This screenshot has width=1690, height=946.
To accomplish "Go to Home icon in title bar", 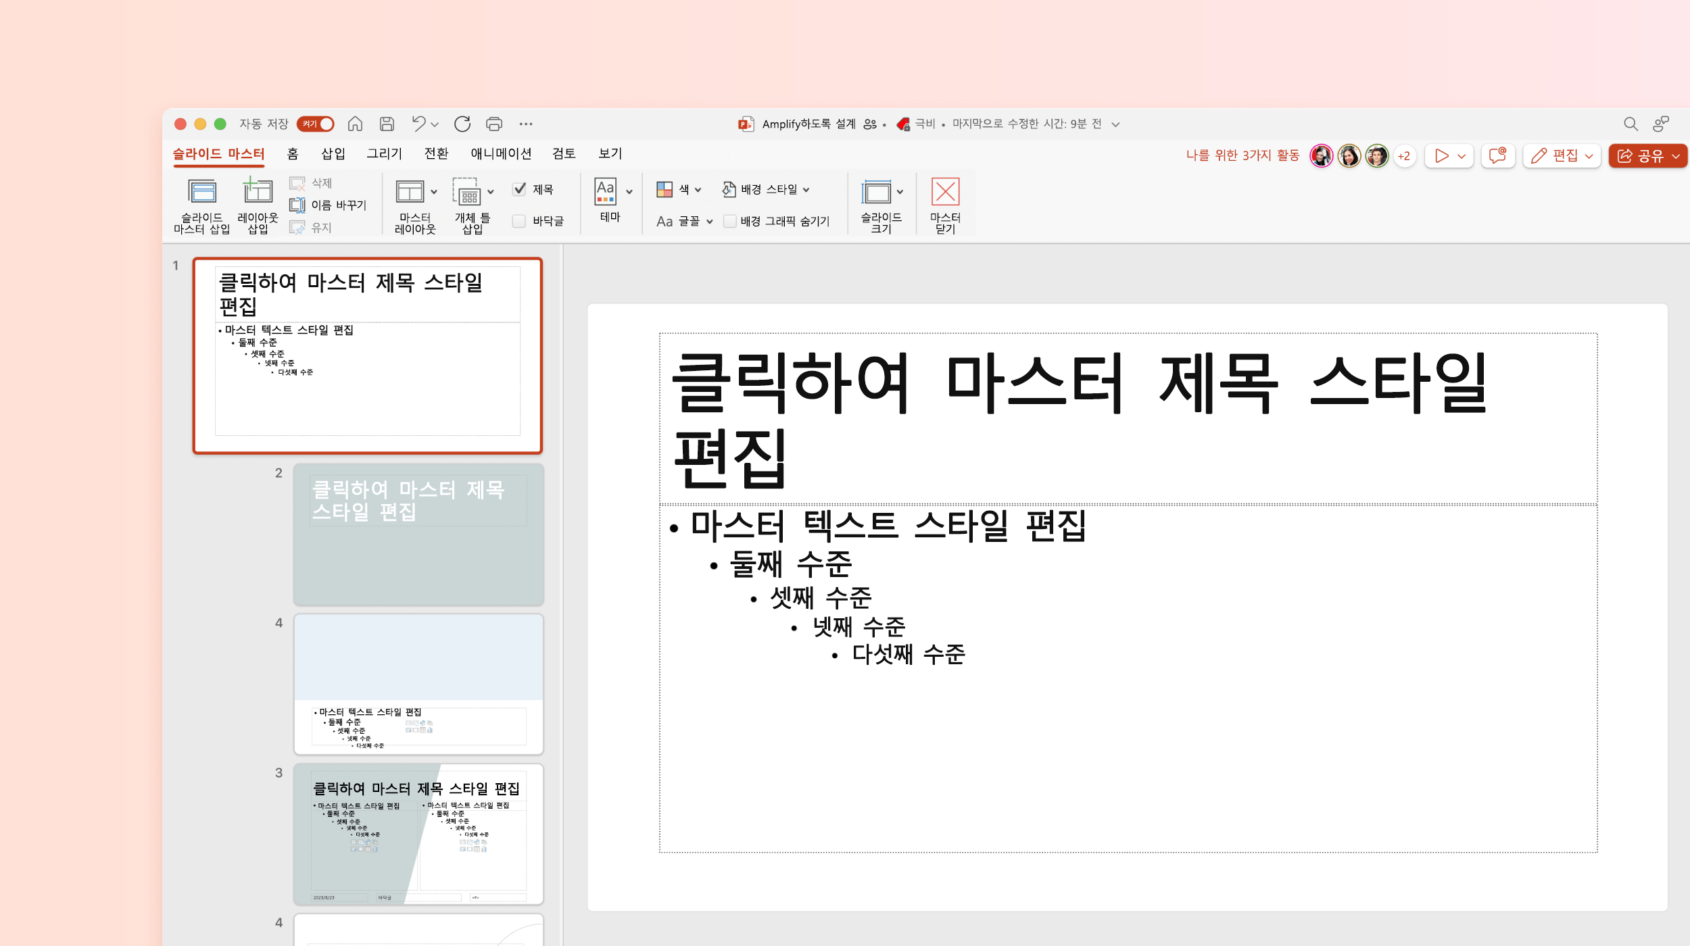I will click(355, 124).
